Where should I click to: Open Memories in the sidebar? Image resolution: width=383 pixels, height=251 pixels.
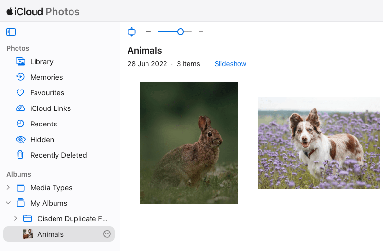tap(46, 77)
